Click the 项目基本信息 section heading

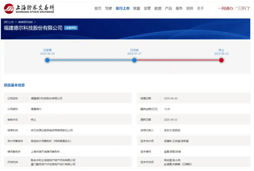[x=14, y=85]
